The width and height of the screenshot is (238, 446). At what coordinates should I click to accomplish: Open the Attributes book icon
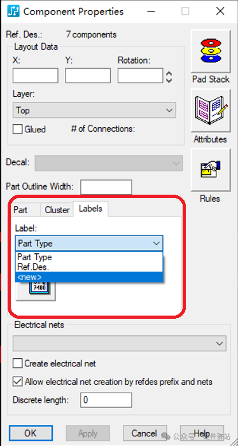(x=210, y=111)
